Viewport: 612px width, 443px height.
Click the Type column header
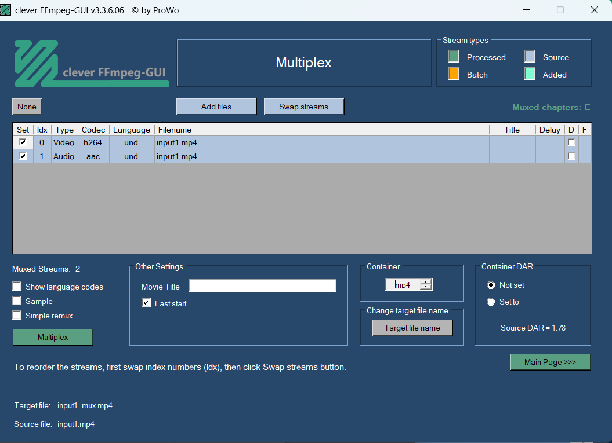[x=64, y=130]
